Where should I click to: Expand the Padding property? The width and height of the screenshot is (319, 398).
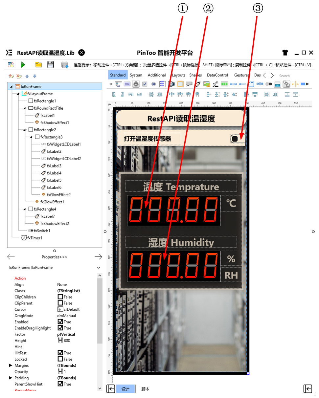pyautogui.click(x=11, y=378)
